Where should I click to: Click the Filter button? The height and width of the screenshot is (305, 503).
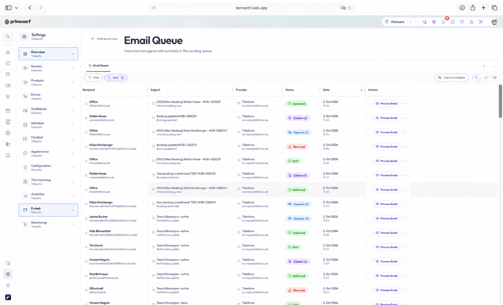(94, 78)
